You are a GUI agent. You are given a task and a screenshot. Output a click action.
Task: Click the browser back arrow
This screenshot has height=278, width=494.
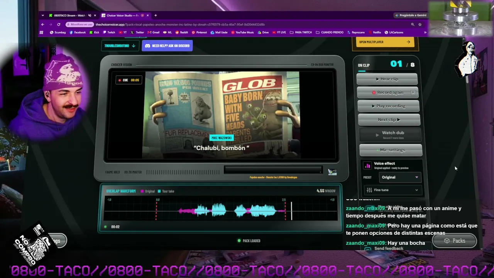coord(42,24)
